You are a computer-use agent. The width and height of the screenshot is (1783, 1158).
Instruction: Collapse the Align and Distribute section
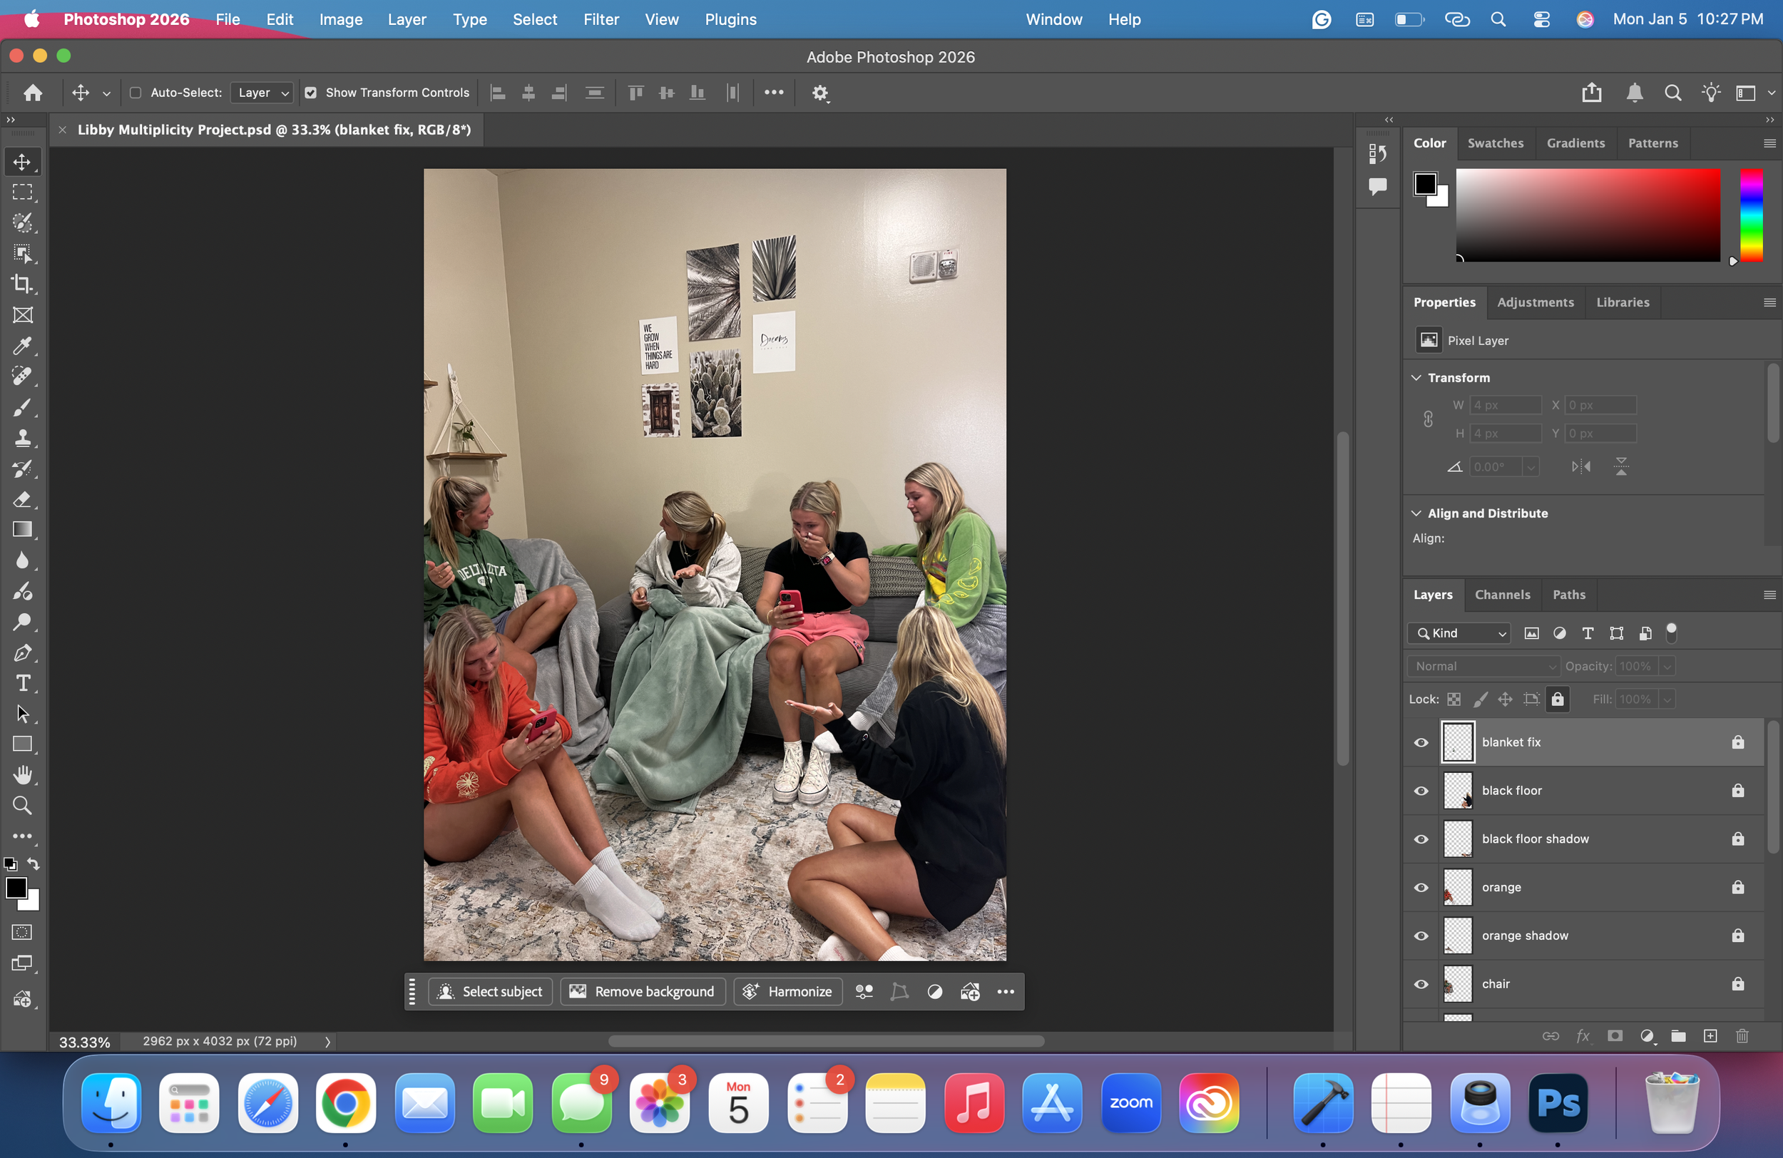click(x=1416, y=513)
